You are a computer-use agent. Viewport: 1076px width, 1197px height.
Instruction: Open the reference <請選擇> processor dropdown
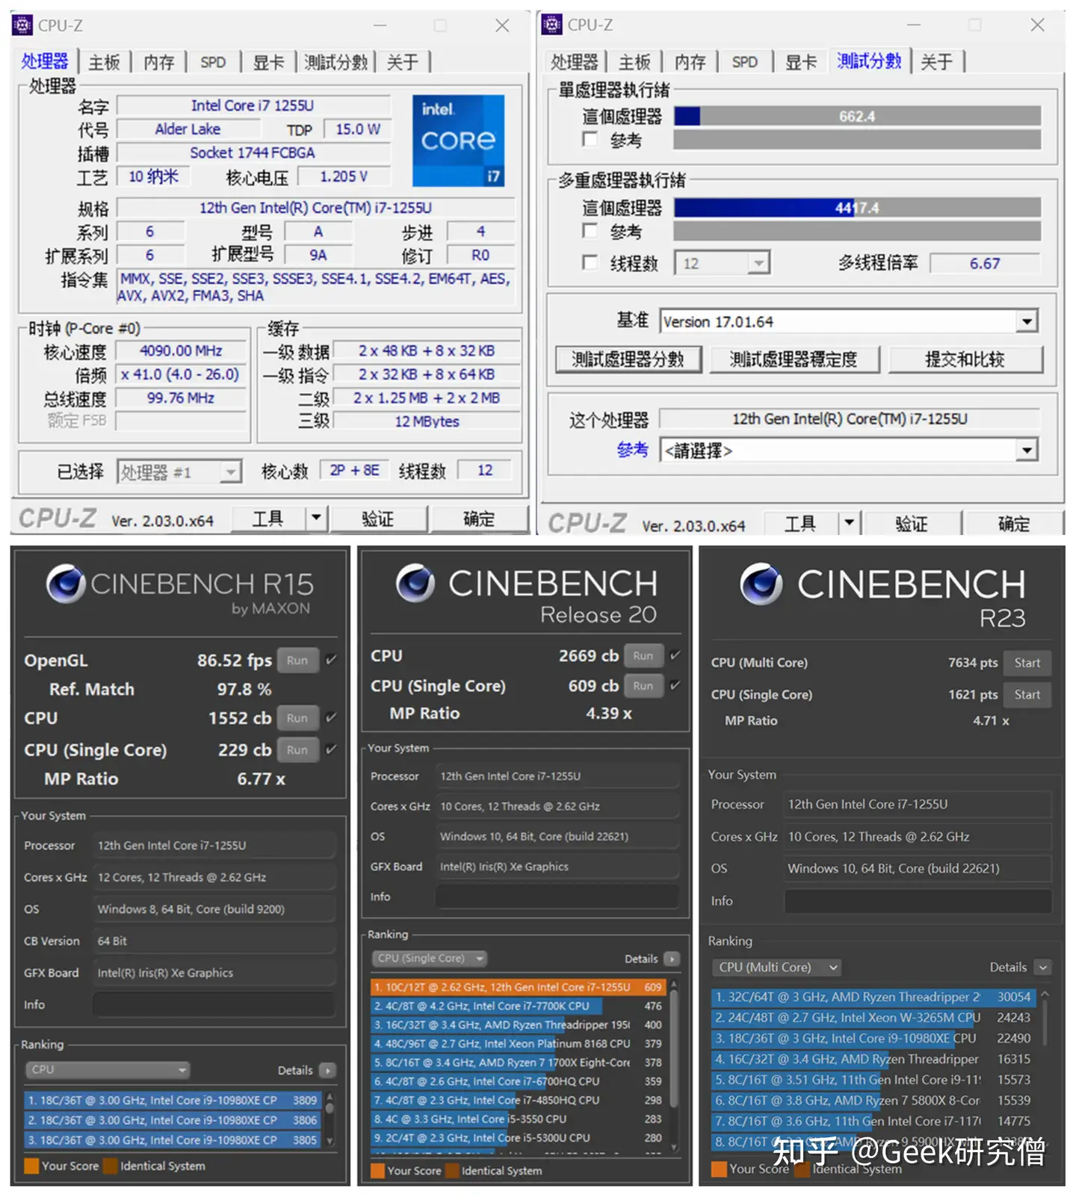tap(849, 451)
